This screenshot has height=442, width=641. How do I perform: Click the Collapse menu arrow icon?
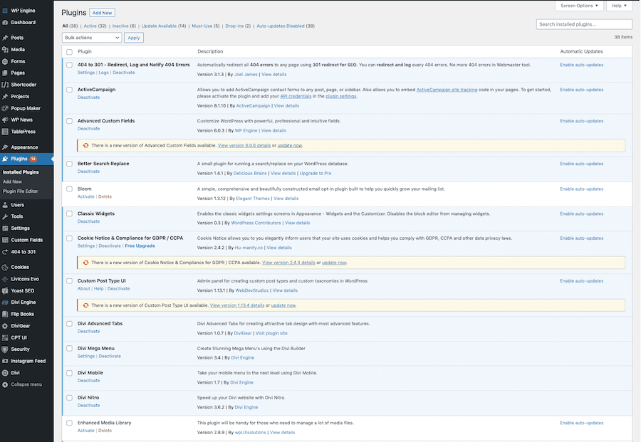tap(5, 384)
